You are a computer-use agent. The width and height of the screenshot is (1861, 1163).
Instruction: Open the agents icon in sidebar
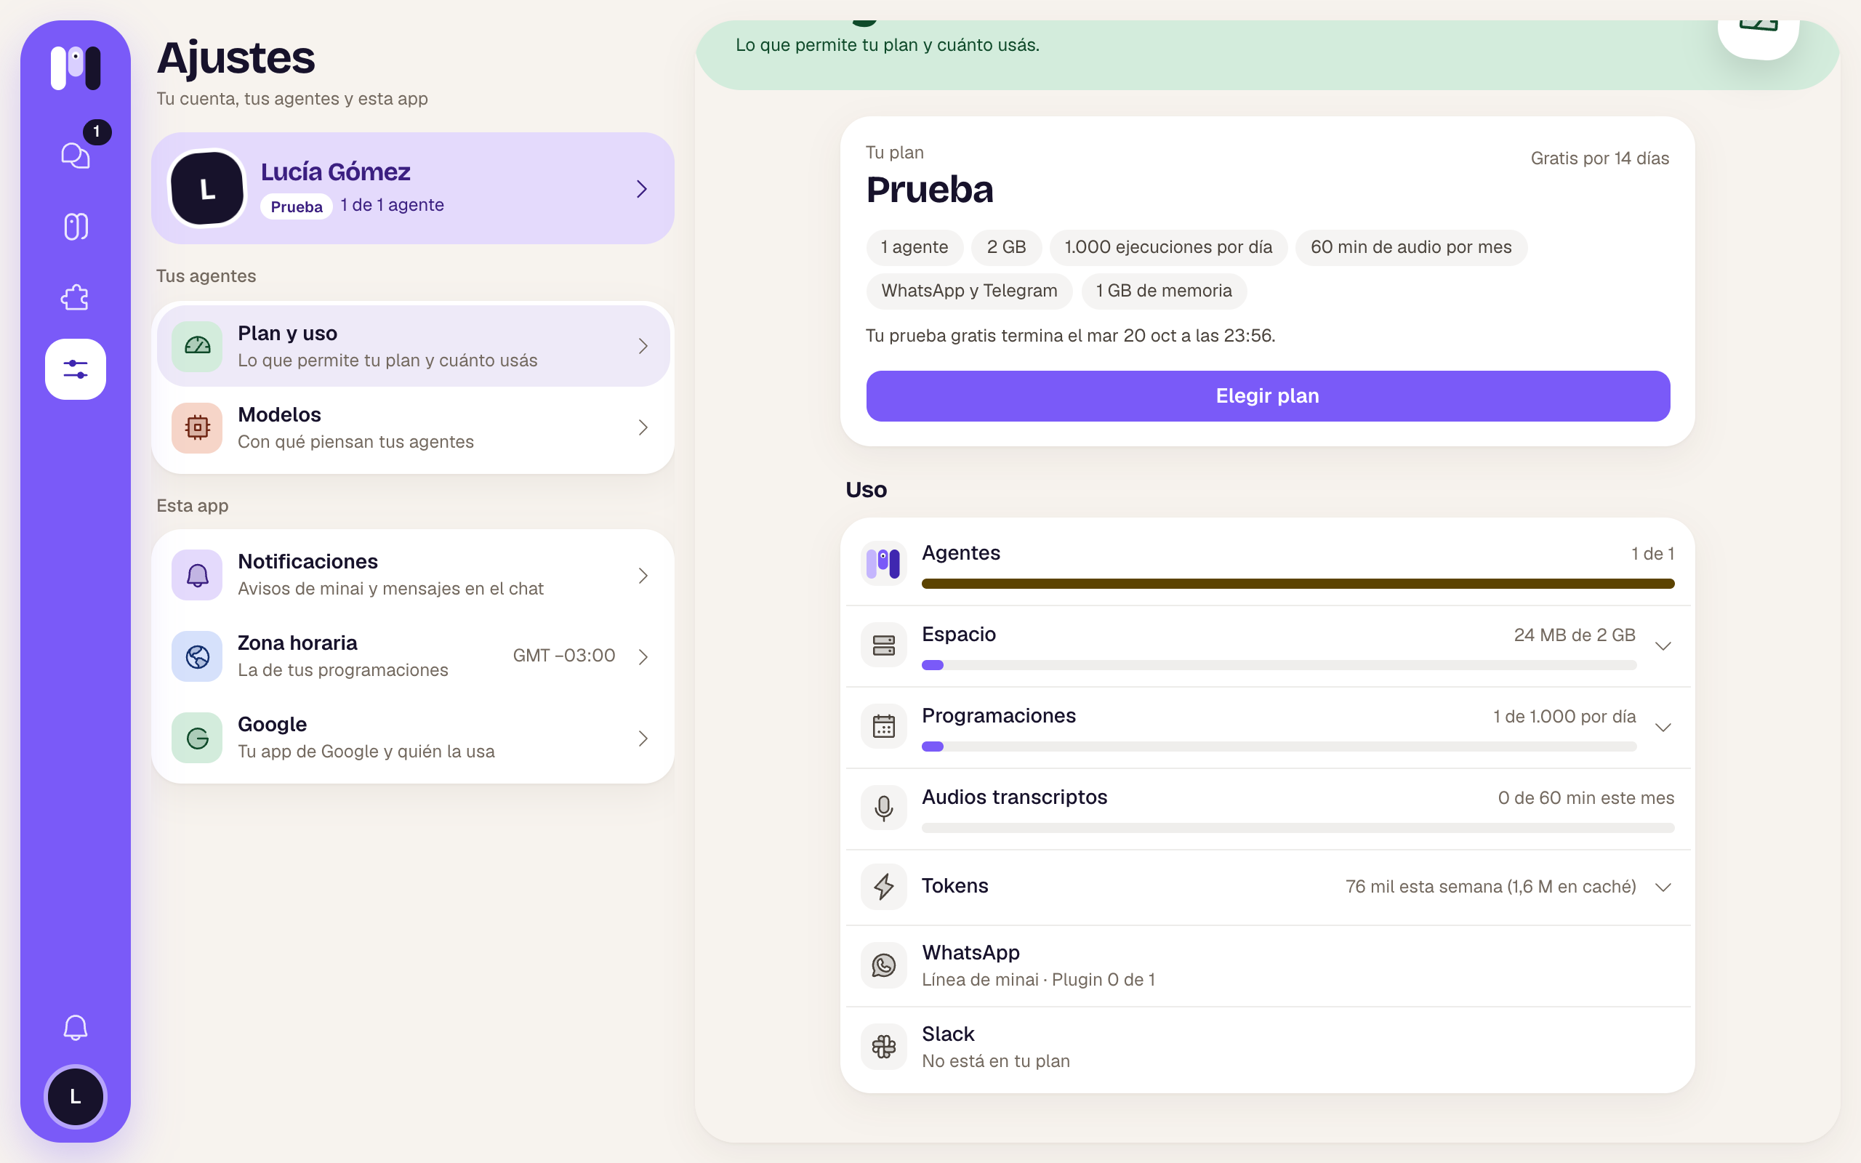(x=76, y=226)
